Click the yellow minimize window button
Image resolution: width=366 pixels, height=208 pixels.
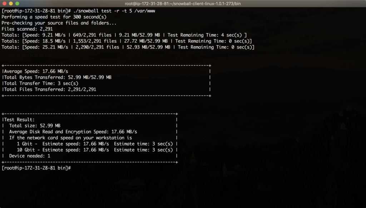[11, 4]
